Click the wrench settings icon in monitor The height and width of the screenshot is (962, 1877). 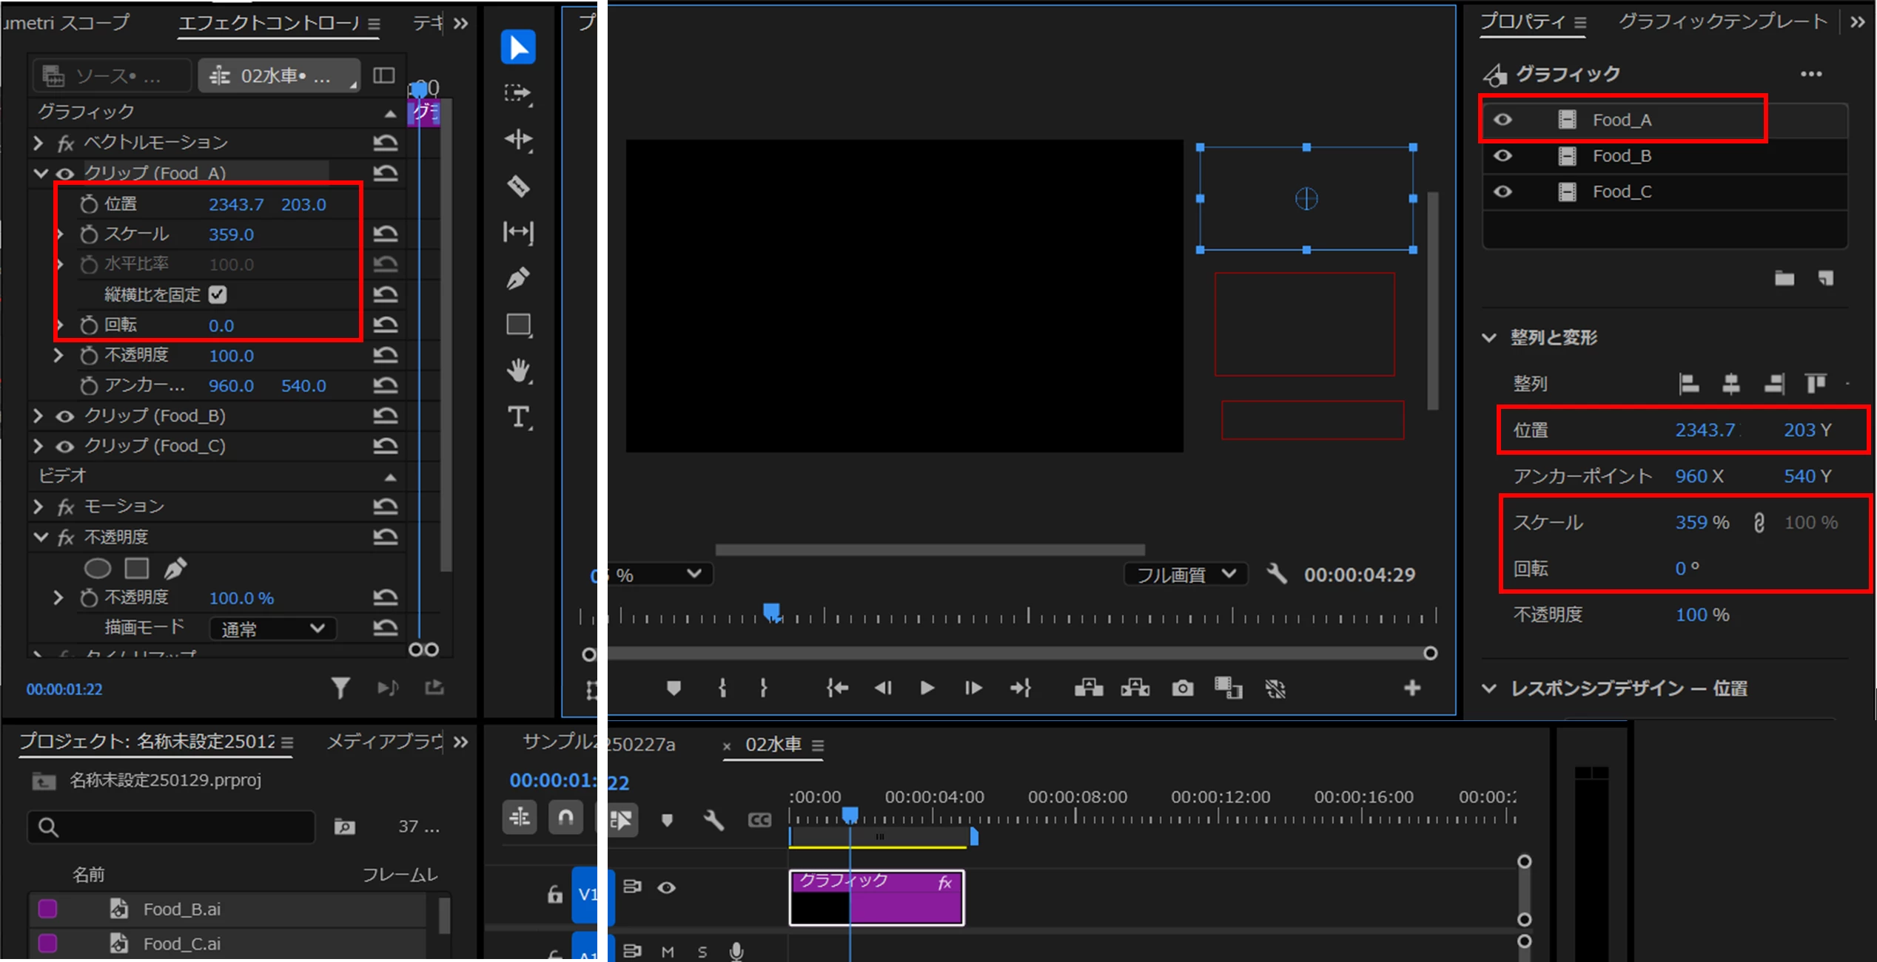[1277, 575]
